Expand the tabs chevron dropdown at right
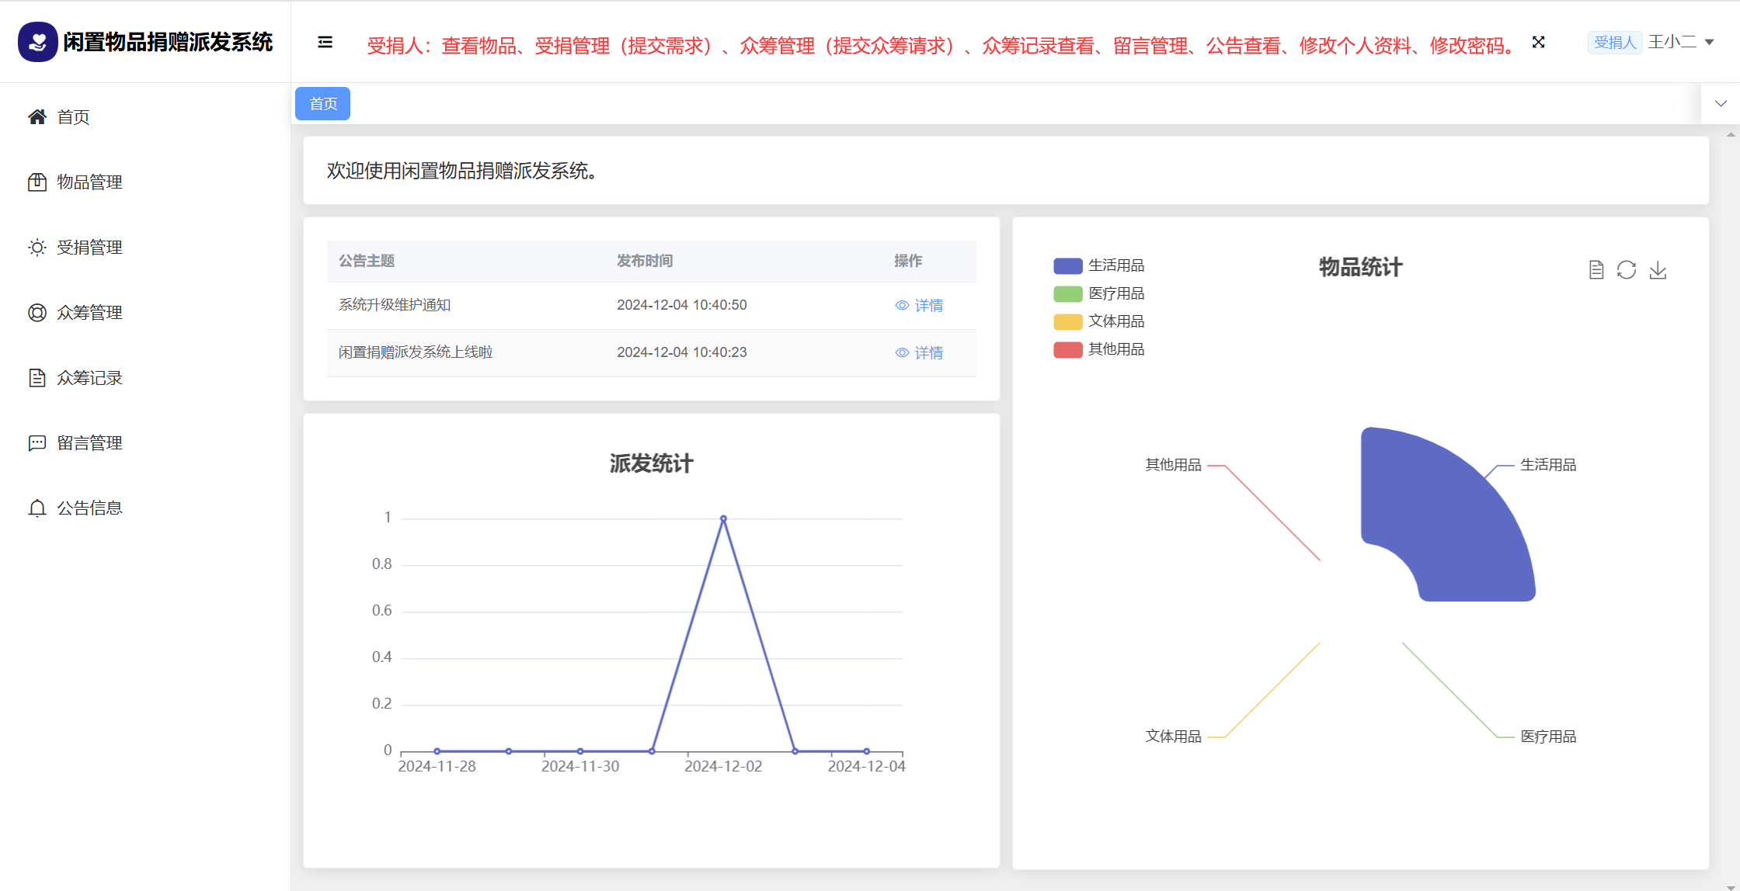 [1721, 103]
